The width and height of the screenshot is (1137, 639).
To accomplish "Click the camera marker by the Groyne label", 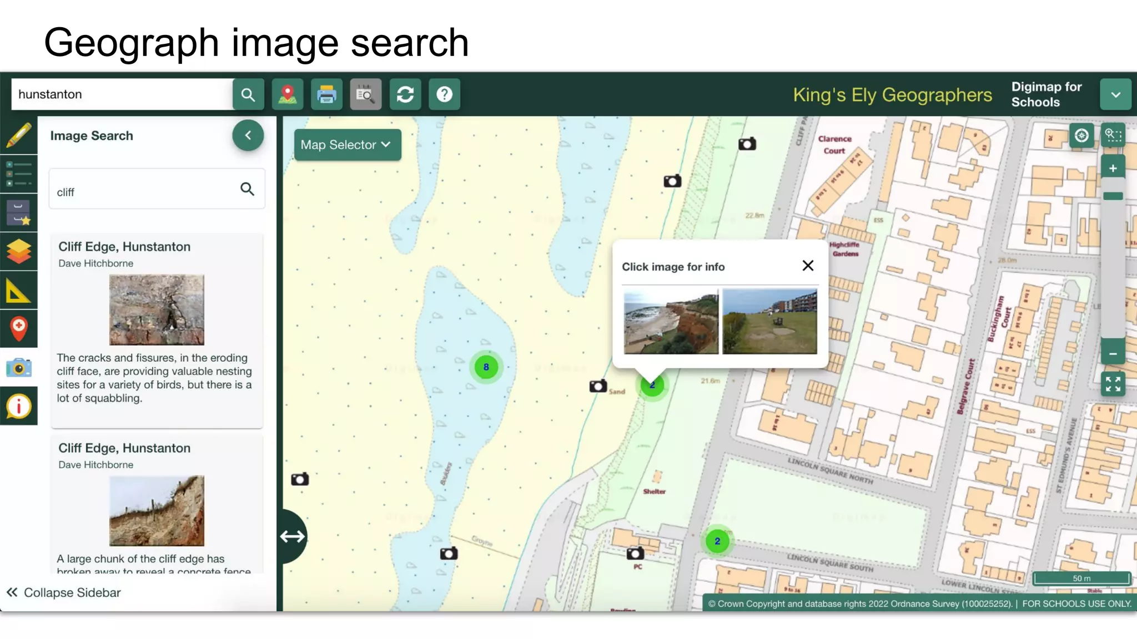I will click(x=449, y=553).
